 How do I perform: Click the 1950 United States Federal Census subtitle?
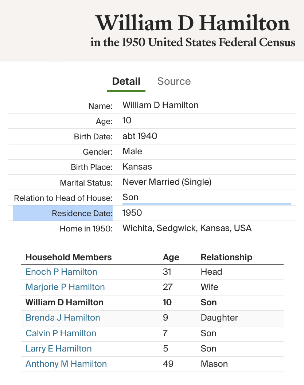[192, 43]
